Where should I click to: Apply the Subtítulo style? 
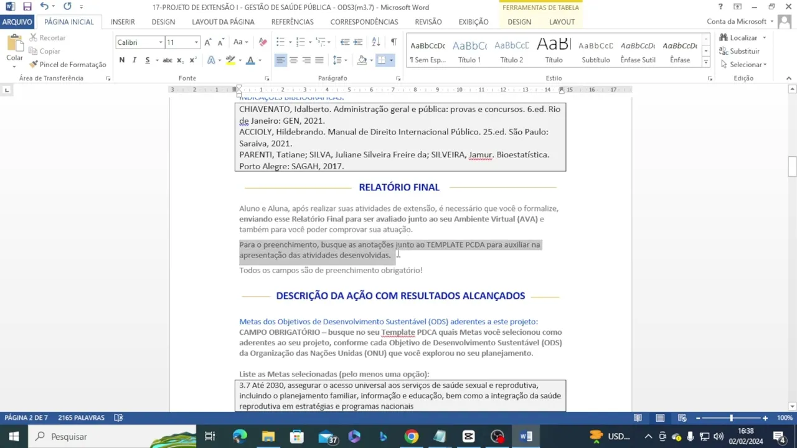click(x=596, y=52)
